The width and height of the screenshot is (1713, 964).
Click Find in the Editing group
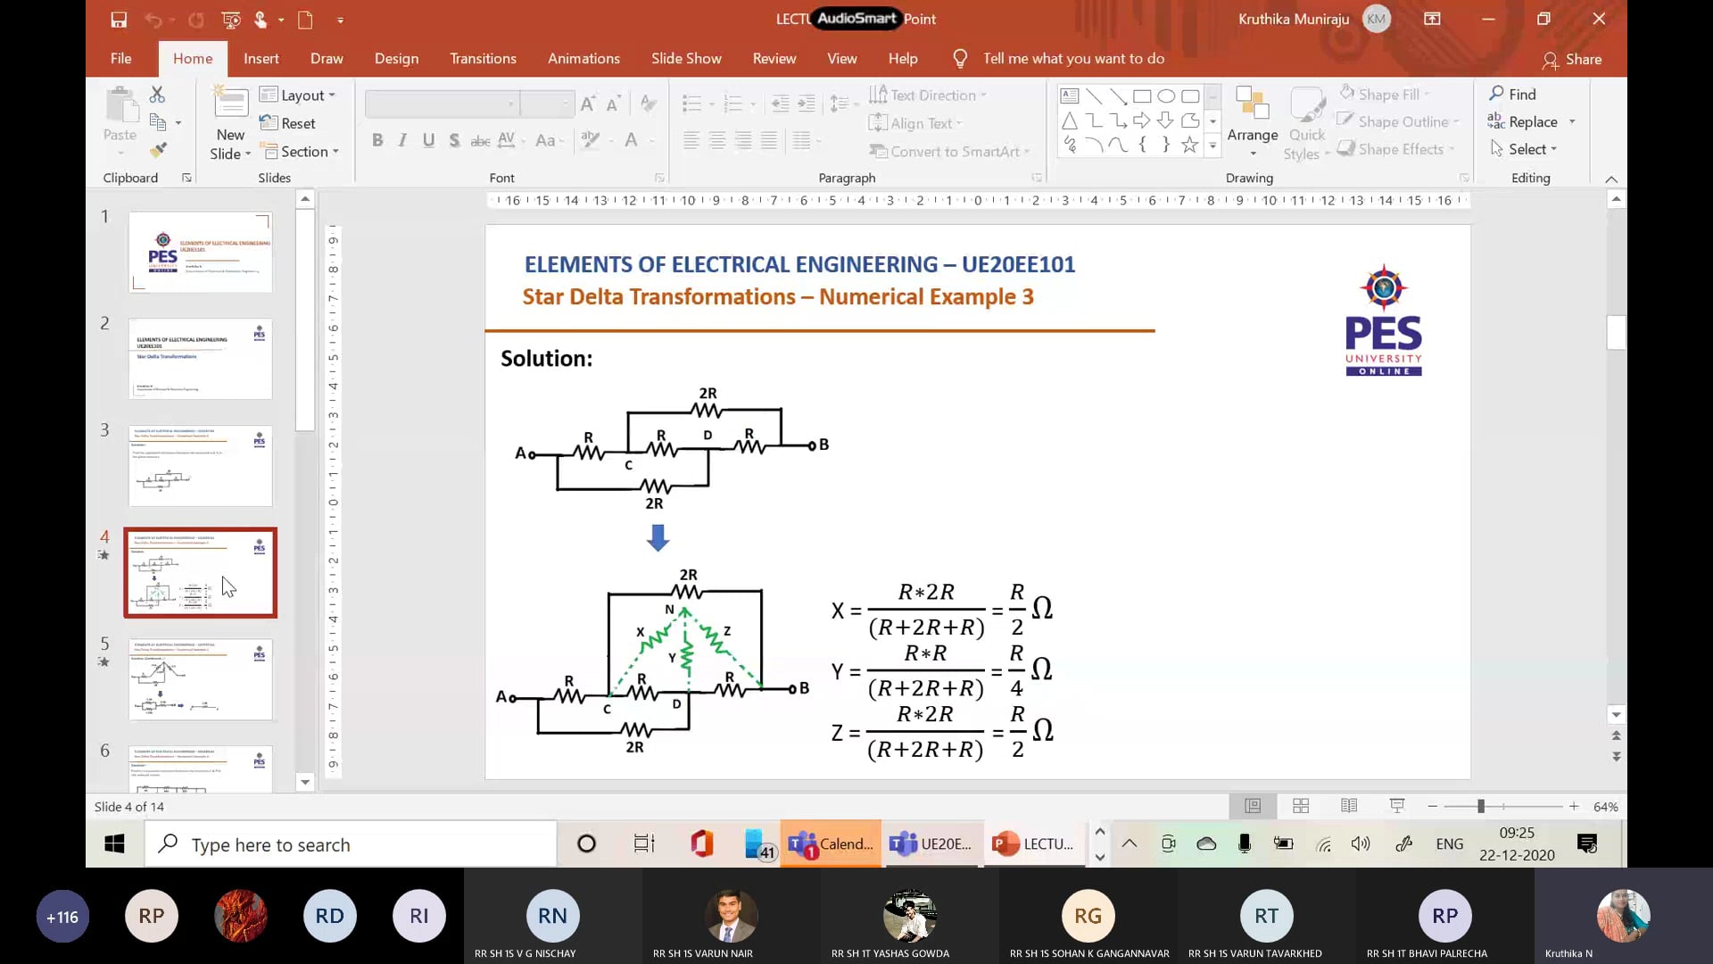click(x=1514, y=94)
